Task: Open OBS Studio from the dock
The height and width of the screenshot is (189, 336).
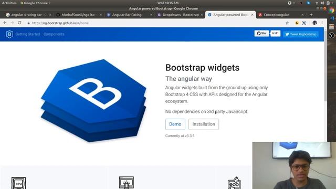Action: (332, 35)
